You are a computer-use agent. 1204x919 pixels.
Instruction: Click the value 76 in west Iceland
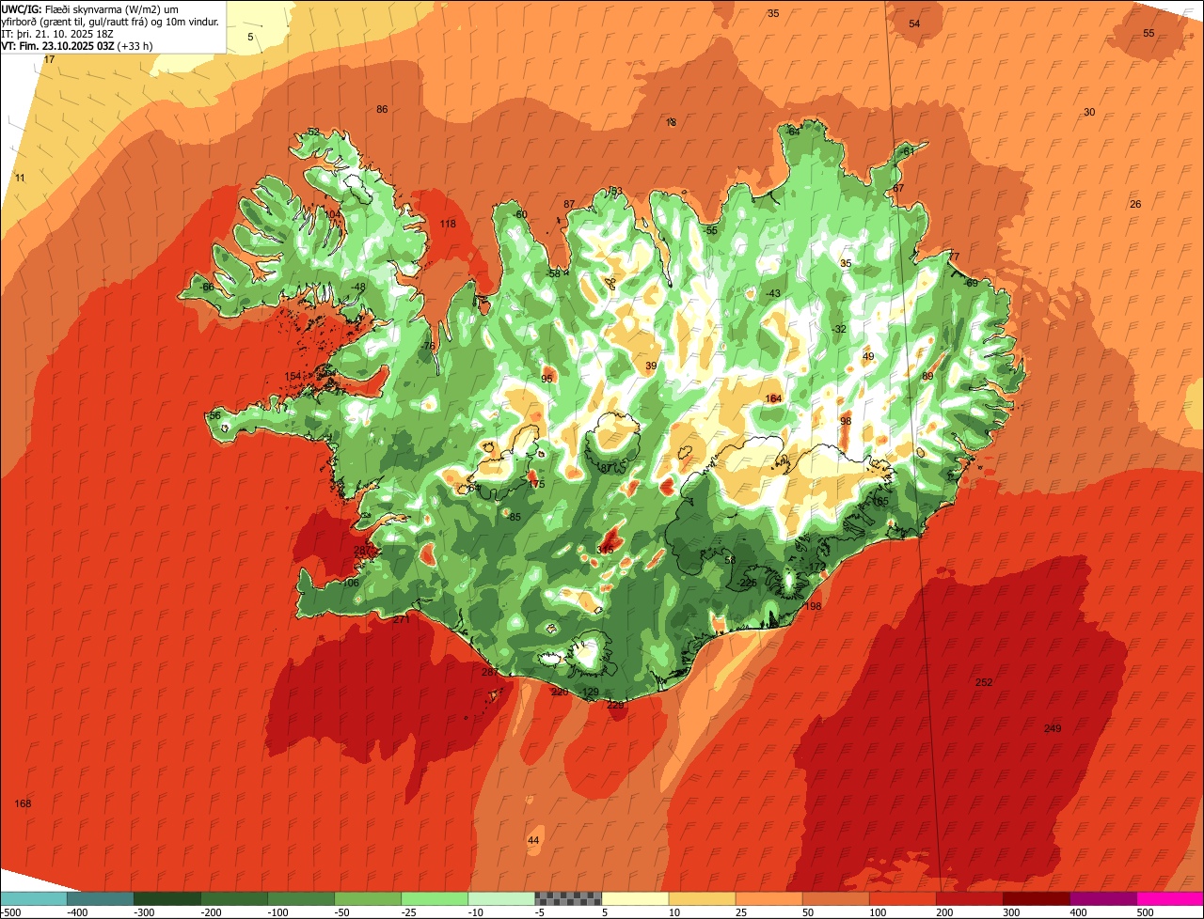click(429, 346)
